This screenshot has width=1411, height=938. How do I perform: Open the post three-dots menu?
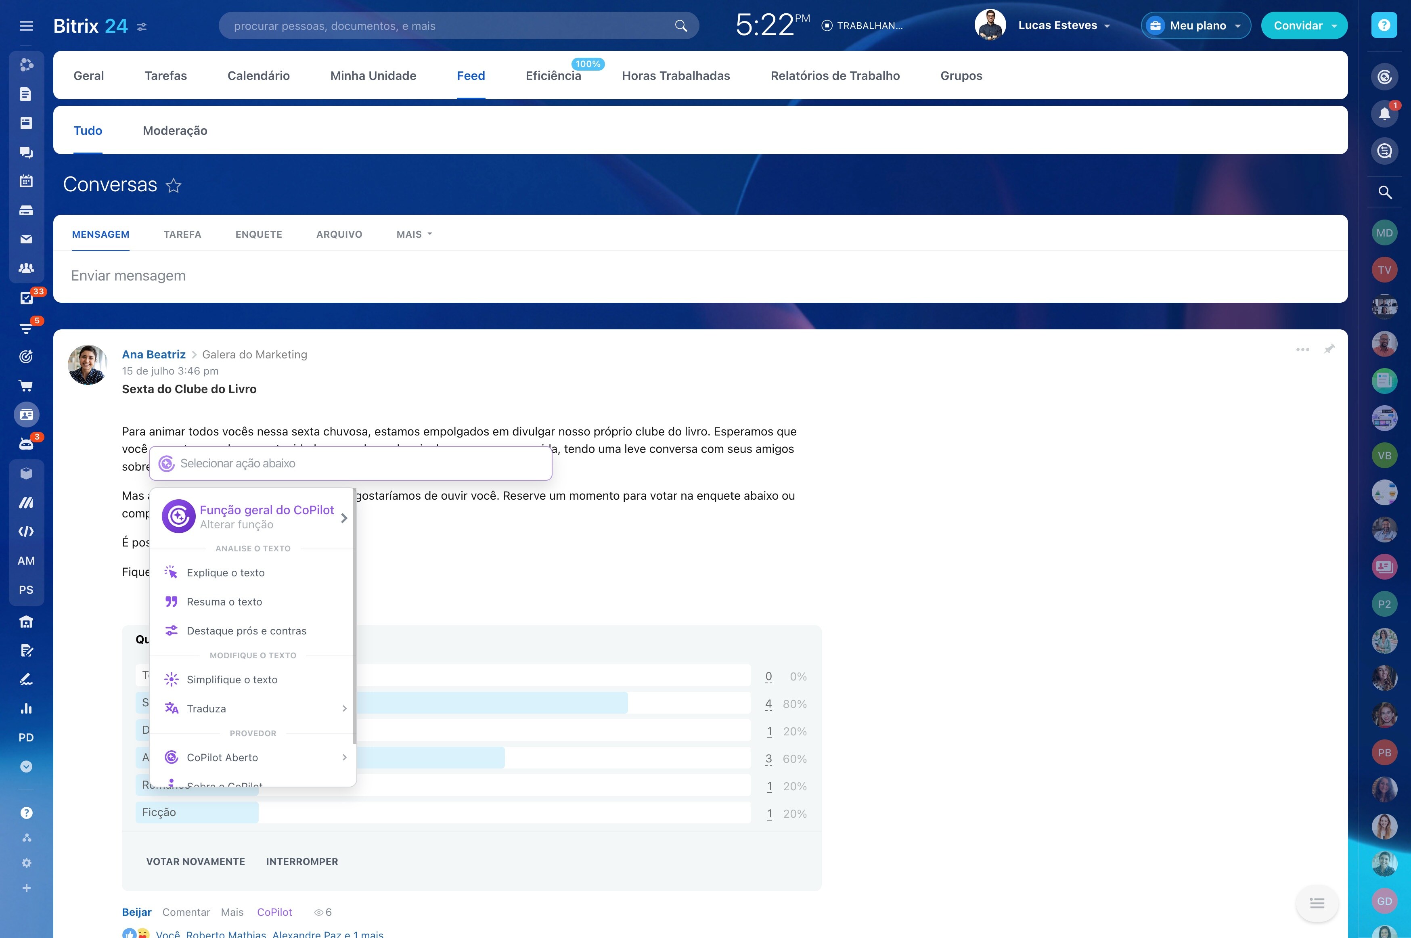coord(1303,350)
